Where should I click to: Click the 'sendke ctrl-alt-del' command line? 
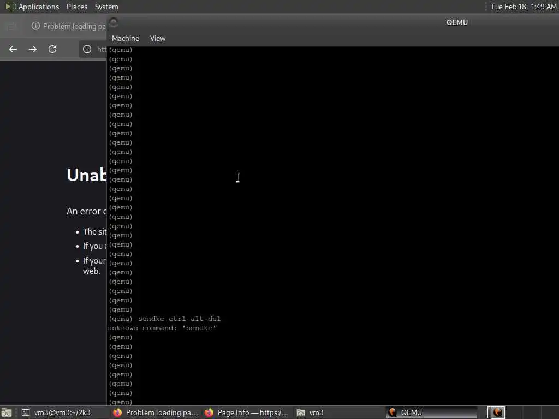pos(179,319)
